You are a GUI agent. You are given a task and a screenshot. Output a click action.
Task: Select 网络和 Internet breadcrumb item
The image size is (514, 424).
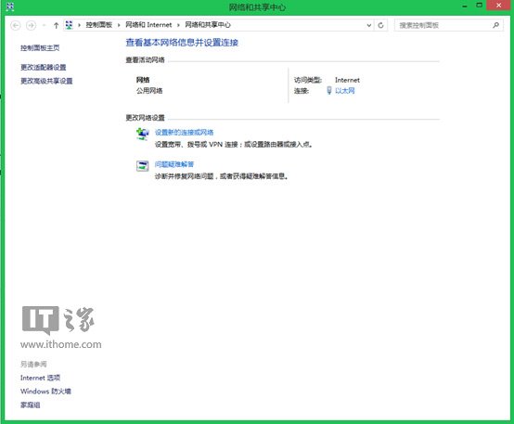tap(148, 25)
